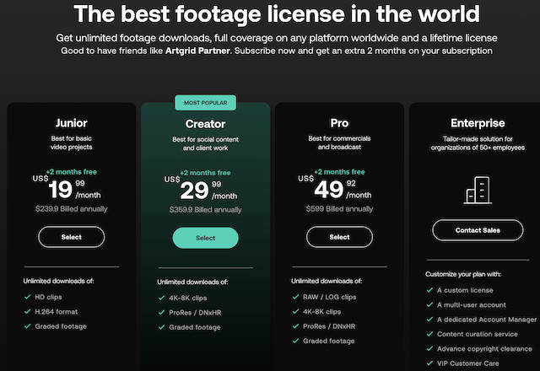Click the Enterprise building icon
The image size is (540, 371).
point(478,190)
